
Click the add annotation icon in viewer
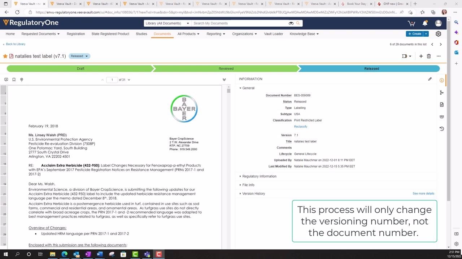6,79
